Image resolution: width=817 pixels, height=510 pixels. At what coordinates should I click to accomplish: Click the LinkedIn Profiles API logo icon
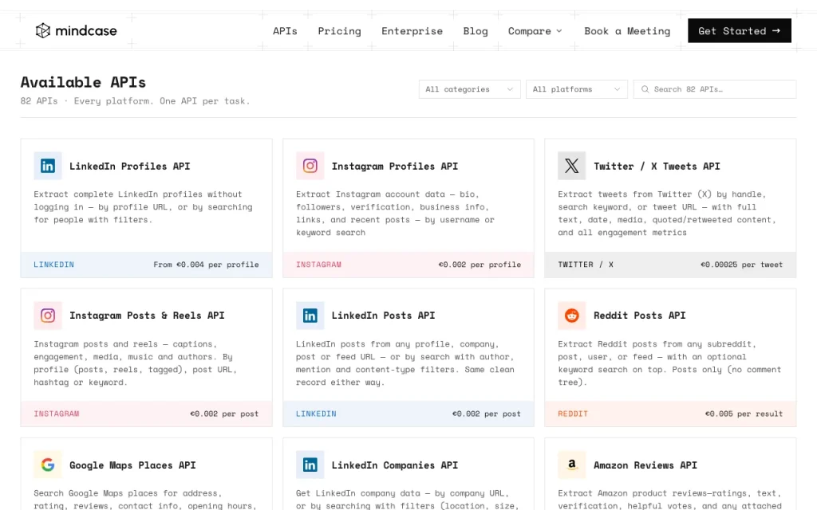(48, 166)
